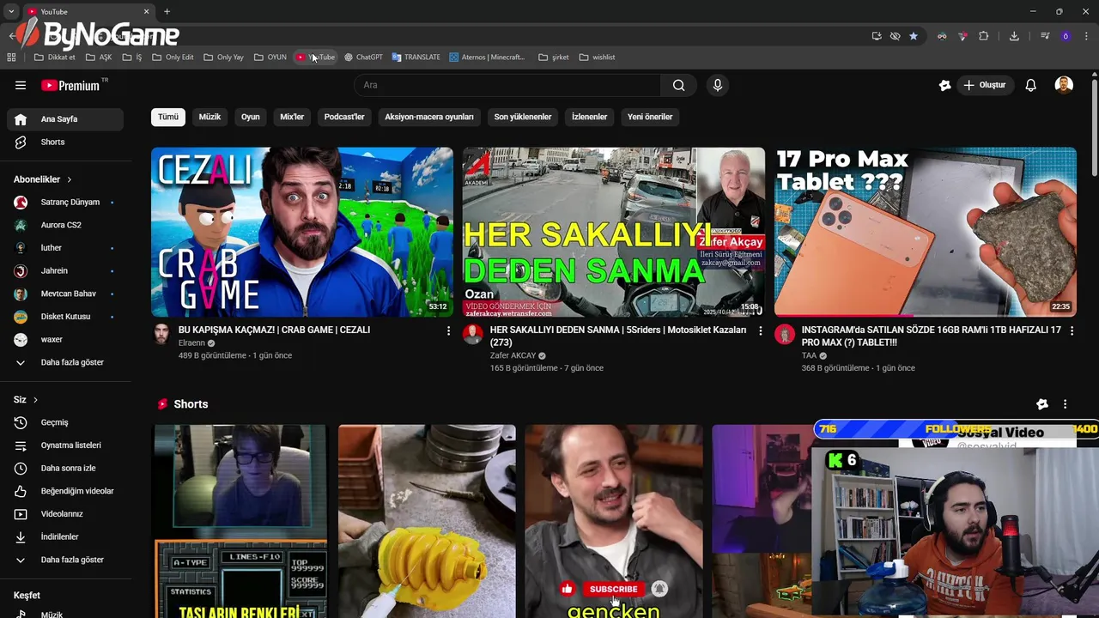Open options menu for 17 Pro Max tablet video
1099x618 pixels.
(x=1072, y=330)
